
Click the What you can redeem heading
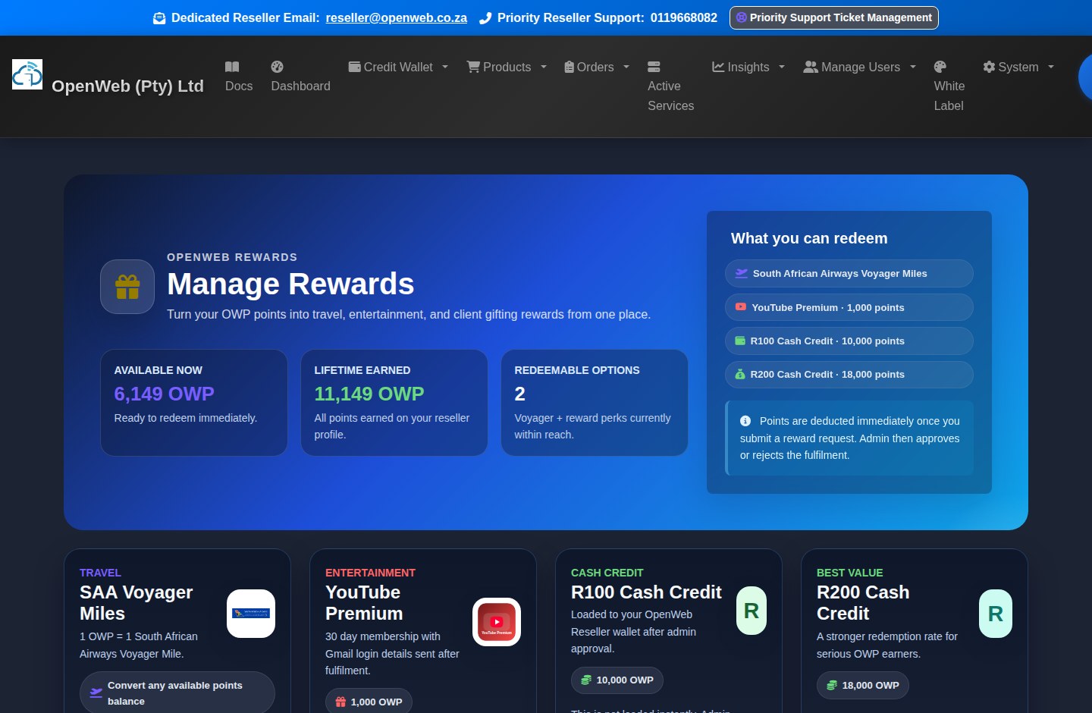point(809,238)
